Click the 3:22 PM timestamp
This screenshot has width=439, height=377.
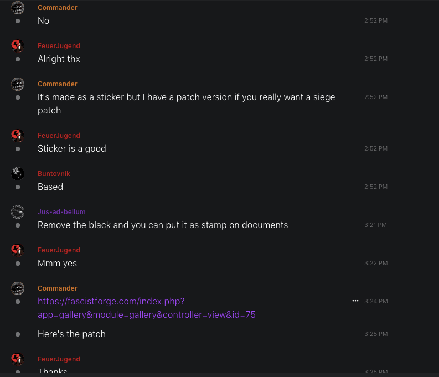[x=375, y=263]
